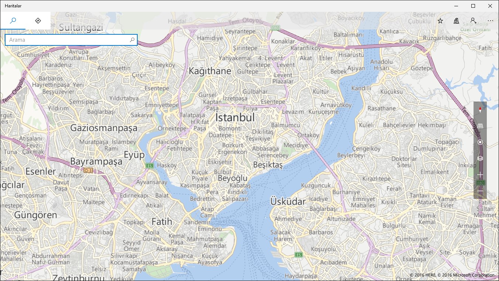Click the Ortaköy label on map

pyautogui.click(x=308, y=135)
